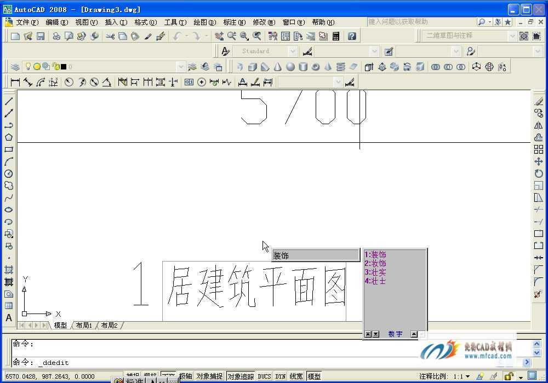The height and width of the screenshot is (383, 548).
Task: Pick the Sphere modeling tool
Action: (x=290, y=67)
